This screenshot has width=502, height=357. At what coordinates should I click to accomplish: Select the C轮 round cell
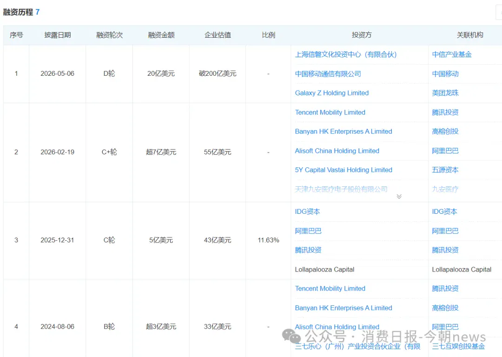pos(109,240)
